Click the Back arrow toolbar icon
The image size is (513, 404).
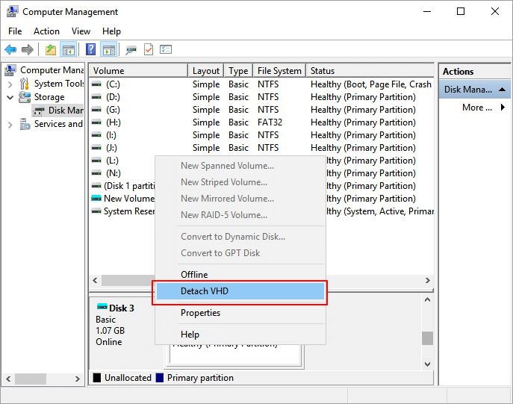[x=10, y=49]
